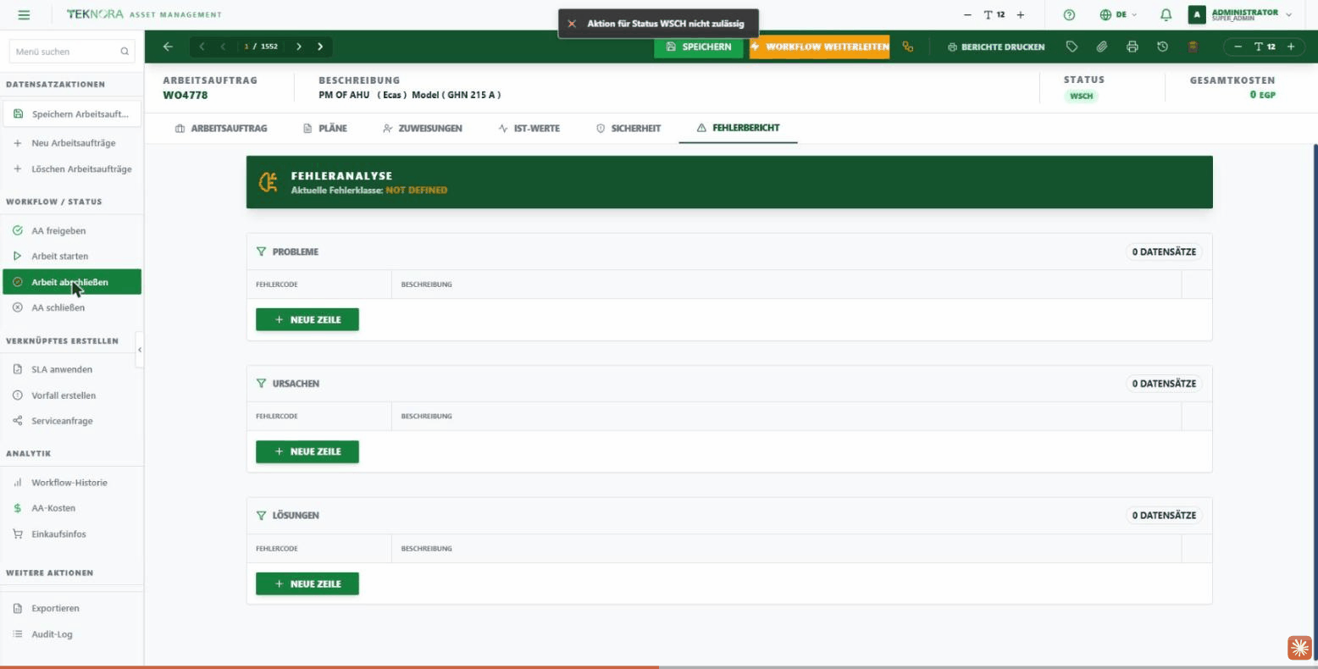Viewport: 1318px width, 669px height.
Task: Click the filter icon beside Ursachen
Action: [261, 384]
